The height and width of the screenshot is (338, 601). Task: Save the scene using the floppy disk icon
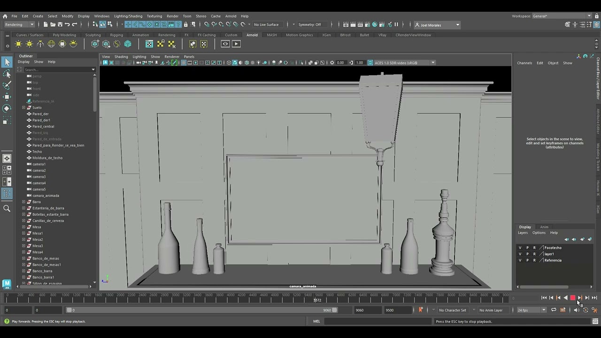point(60,24)
